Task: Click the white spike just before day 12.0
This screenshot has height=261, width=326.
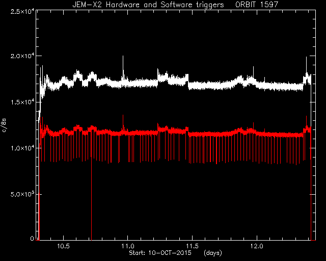Action: tap(253, 72)
